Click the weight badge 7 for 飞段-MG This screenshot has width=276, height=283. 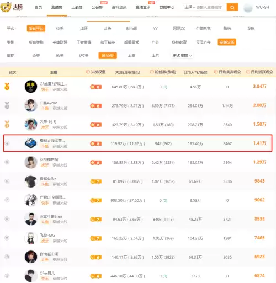point(95,238)
